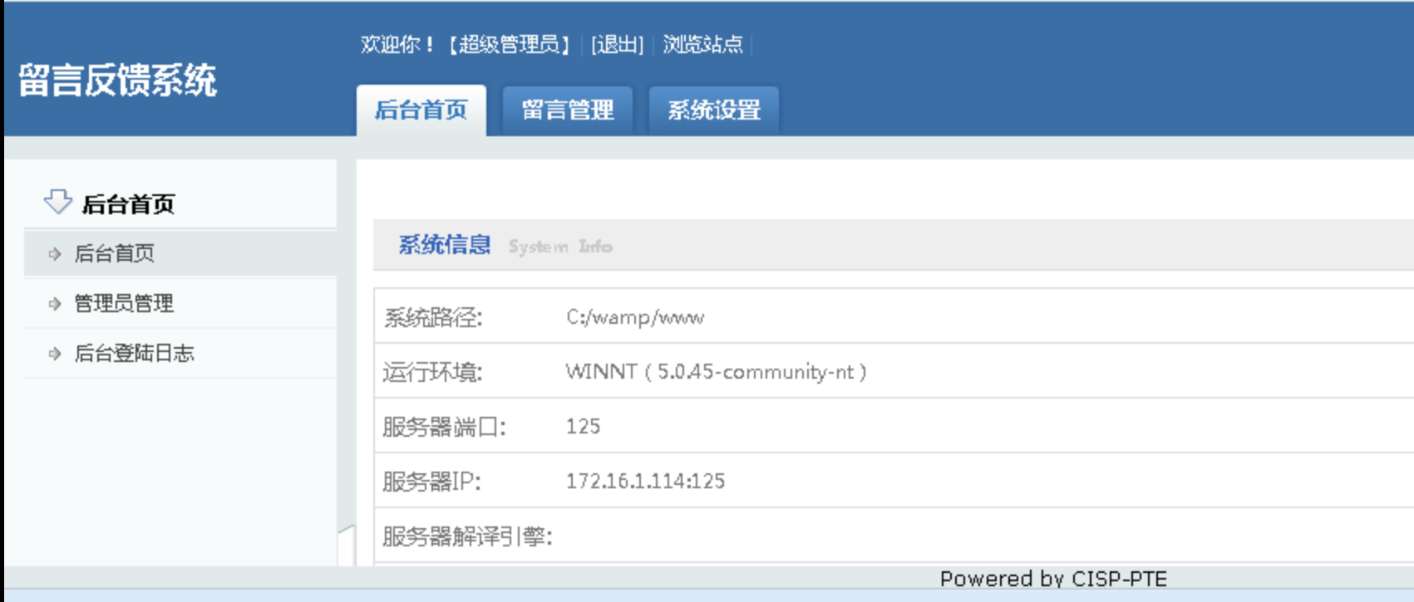Viewport: 1414px width, 602px height.
Task: Collapse the sidebar using the divider handle
Action: click(x=347, y=546)
